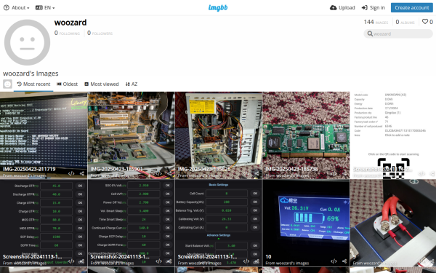Click the imgbb logo

pos(218,8)
